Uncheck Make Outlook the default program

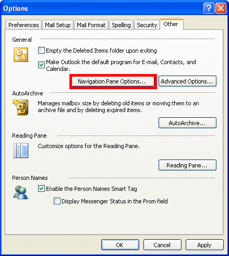tap(41, 65)
